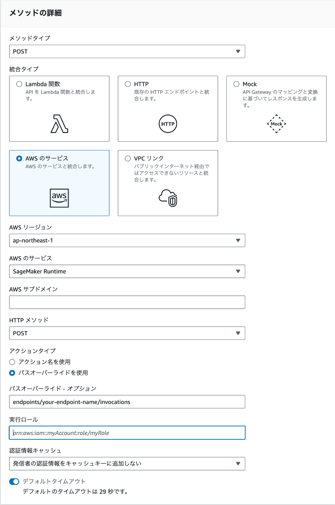
Task: Click the 統合タイプ label
Action: click(x=24, y=69)
